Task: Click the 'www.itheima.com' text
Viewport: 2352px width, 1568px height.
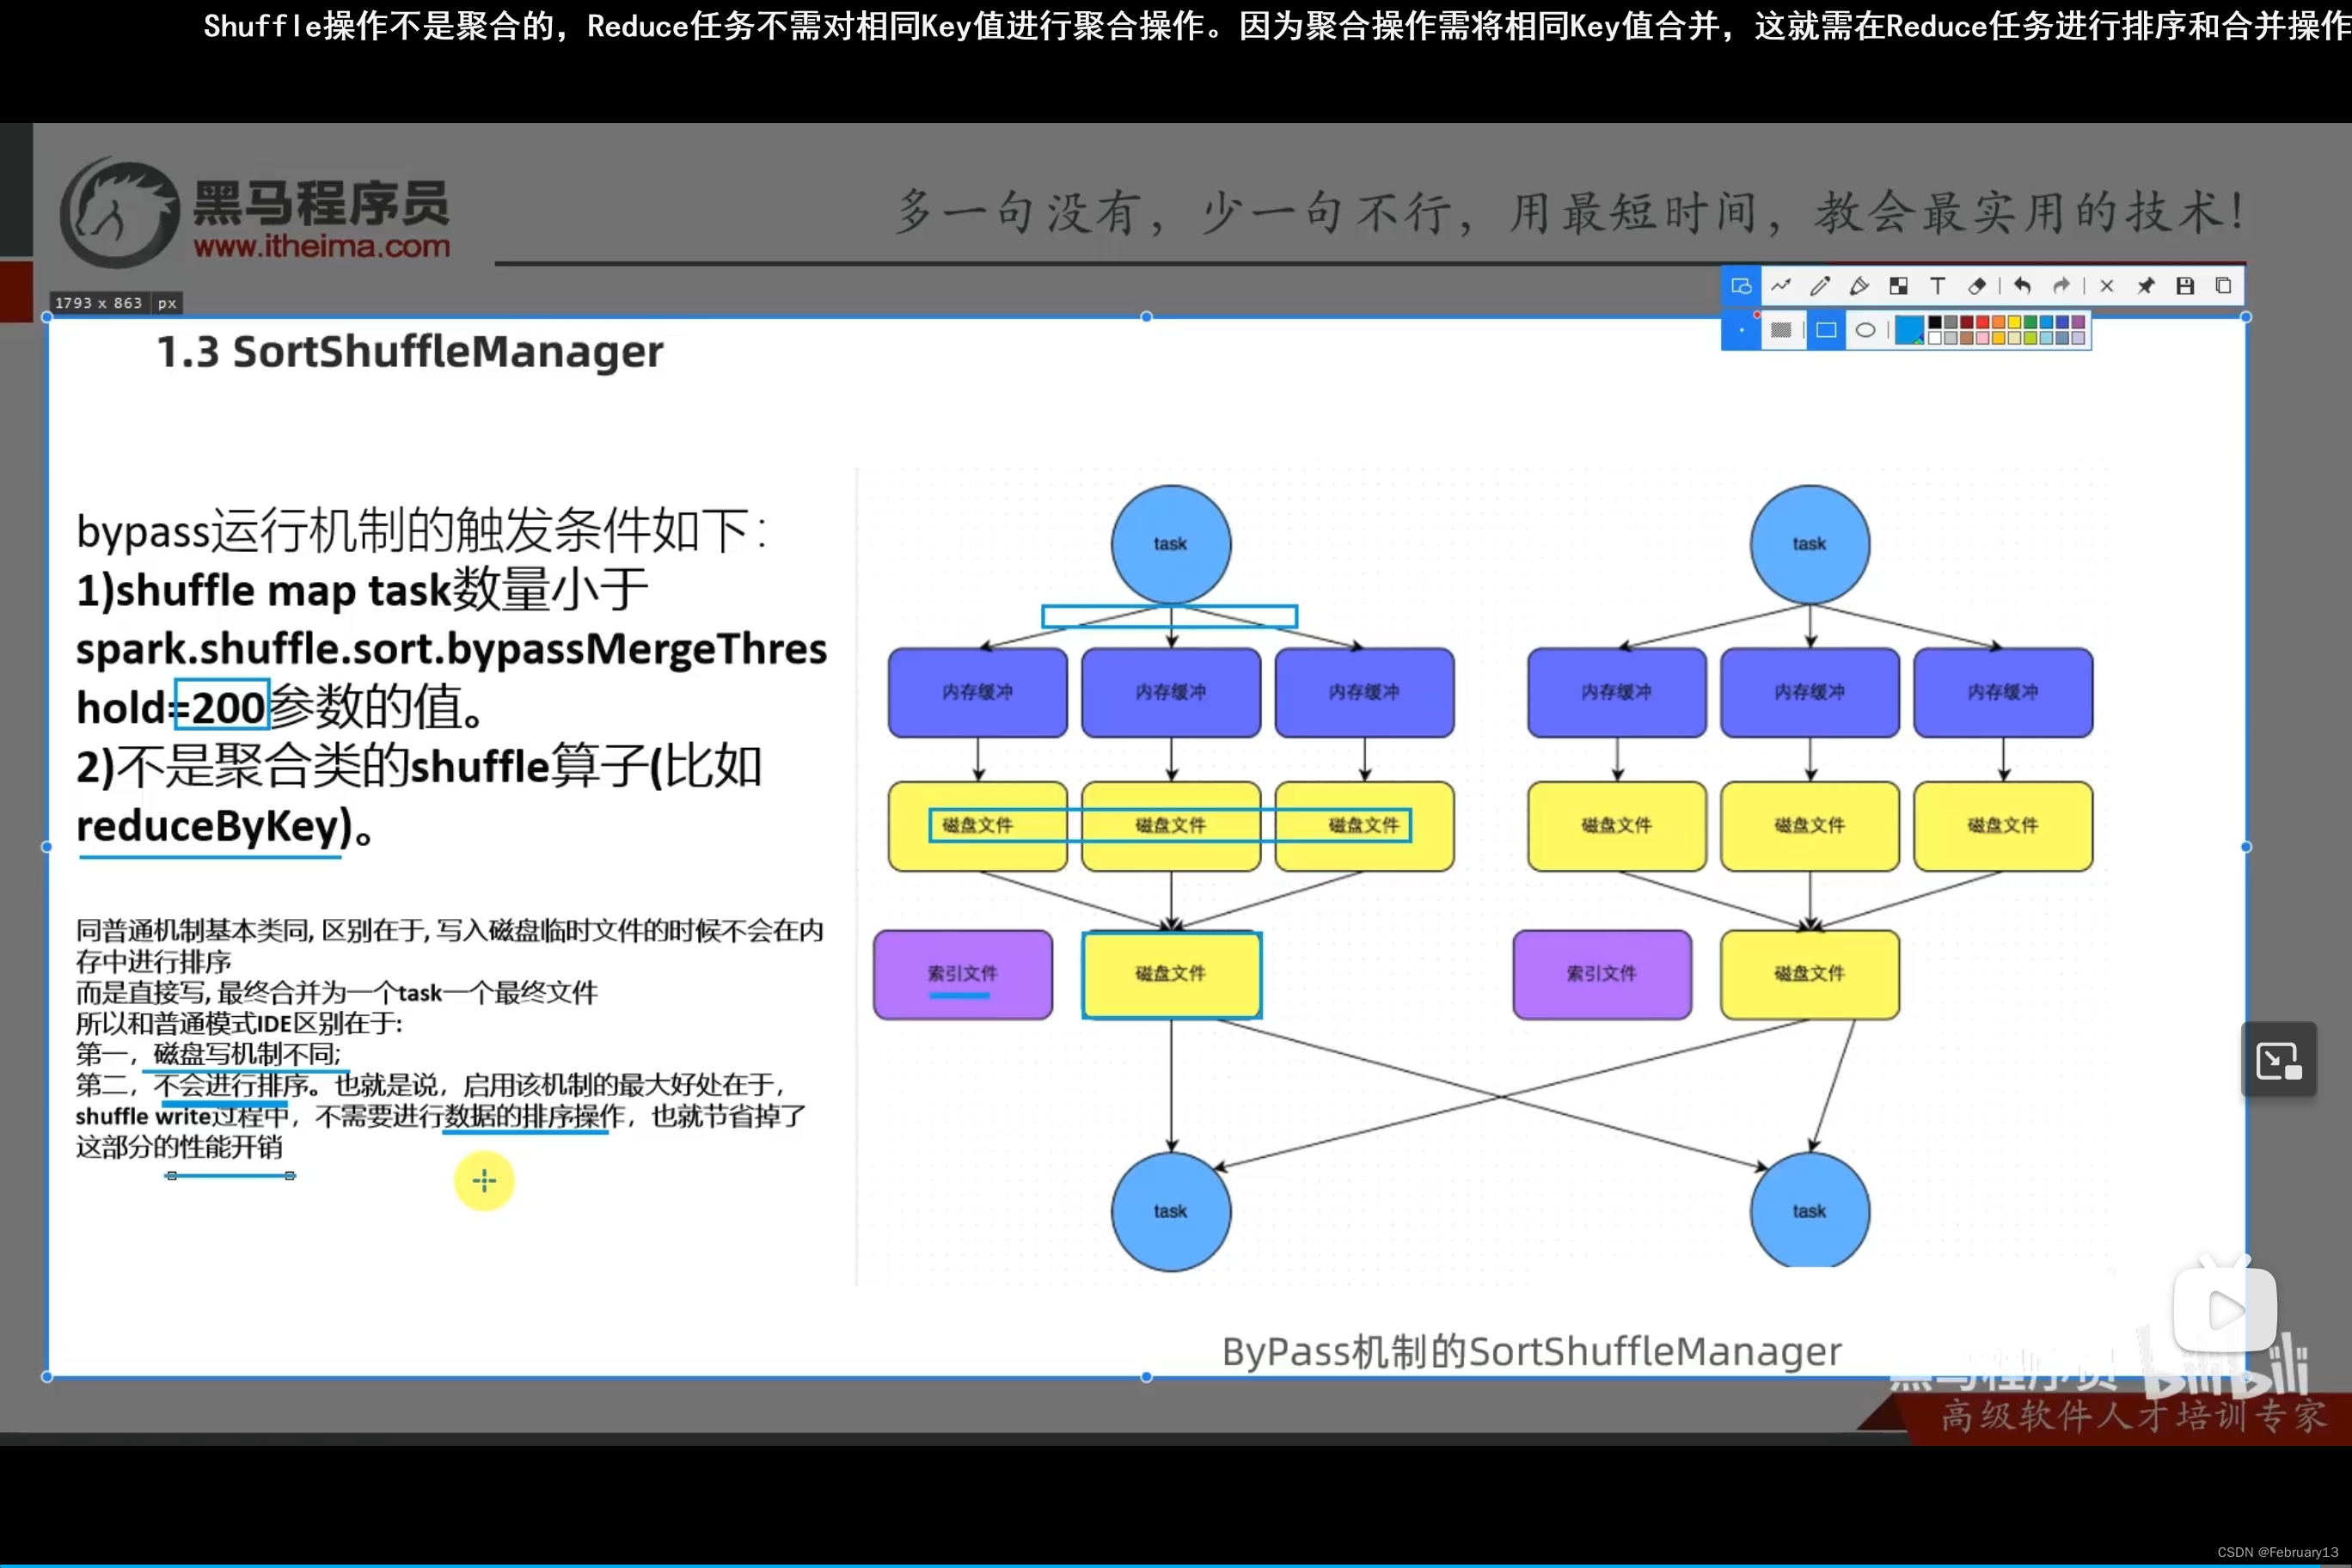Action: pyautogui.click(x=322, y=246)
